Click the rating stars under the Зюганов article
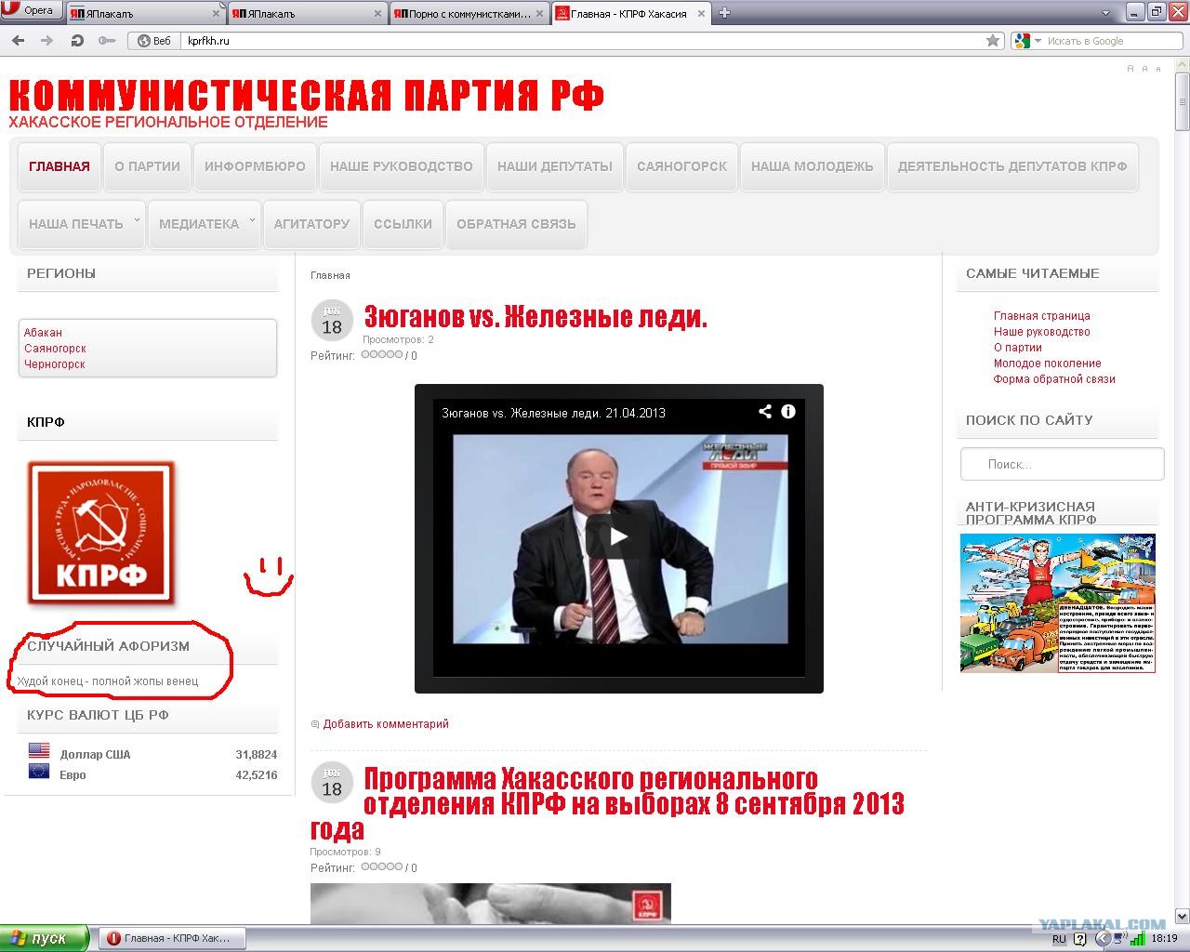 (x=382, y=354)
